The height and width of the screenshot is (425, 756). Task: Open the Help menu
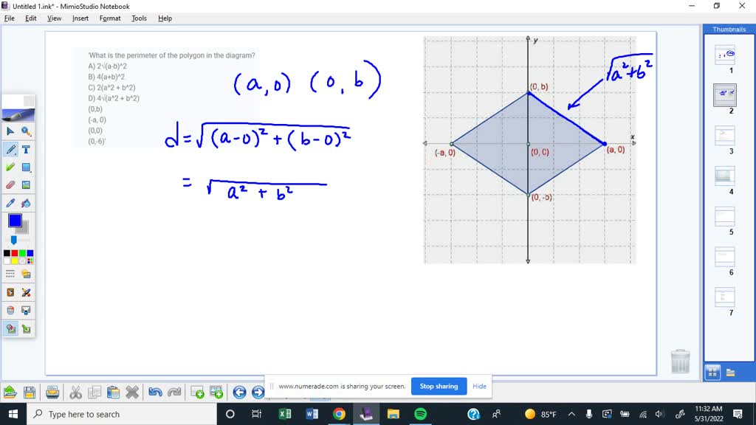pyautogui.click(x=165, y=18)
